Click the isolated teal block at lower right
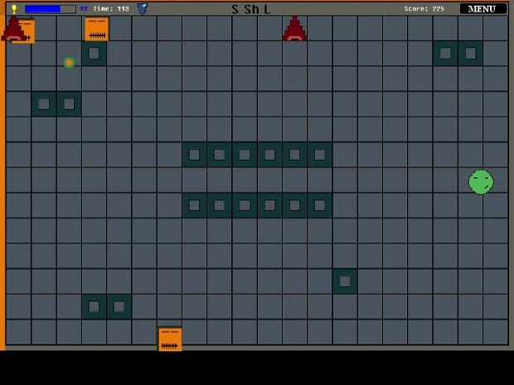This screenshot has width=514, height=385. click(x=345, y=282)
